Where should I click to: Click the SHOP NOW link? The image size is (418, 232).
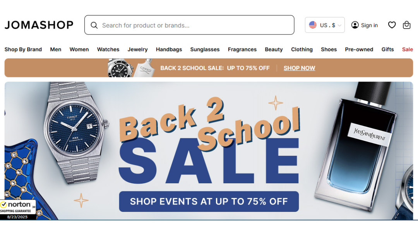tap(299, 68)
